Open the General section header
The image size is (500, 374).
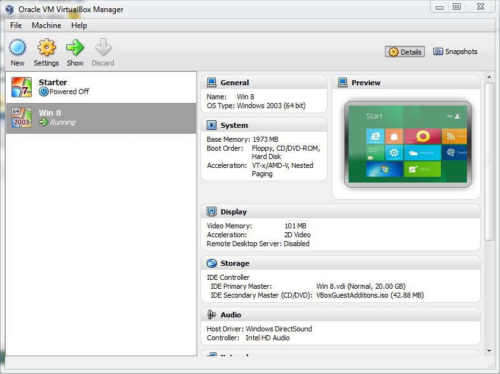tap(264, 83)
